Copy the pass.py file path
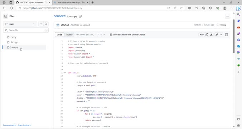 81,16
